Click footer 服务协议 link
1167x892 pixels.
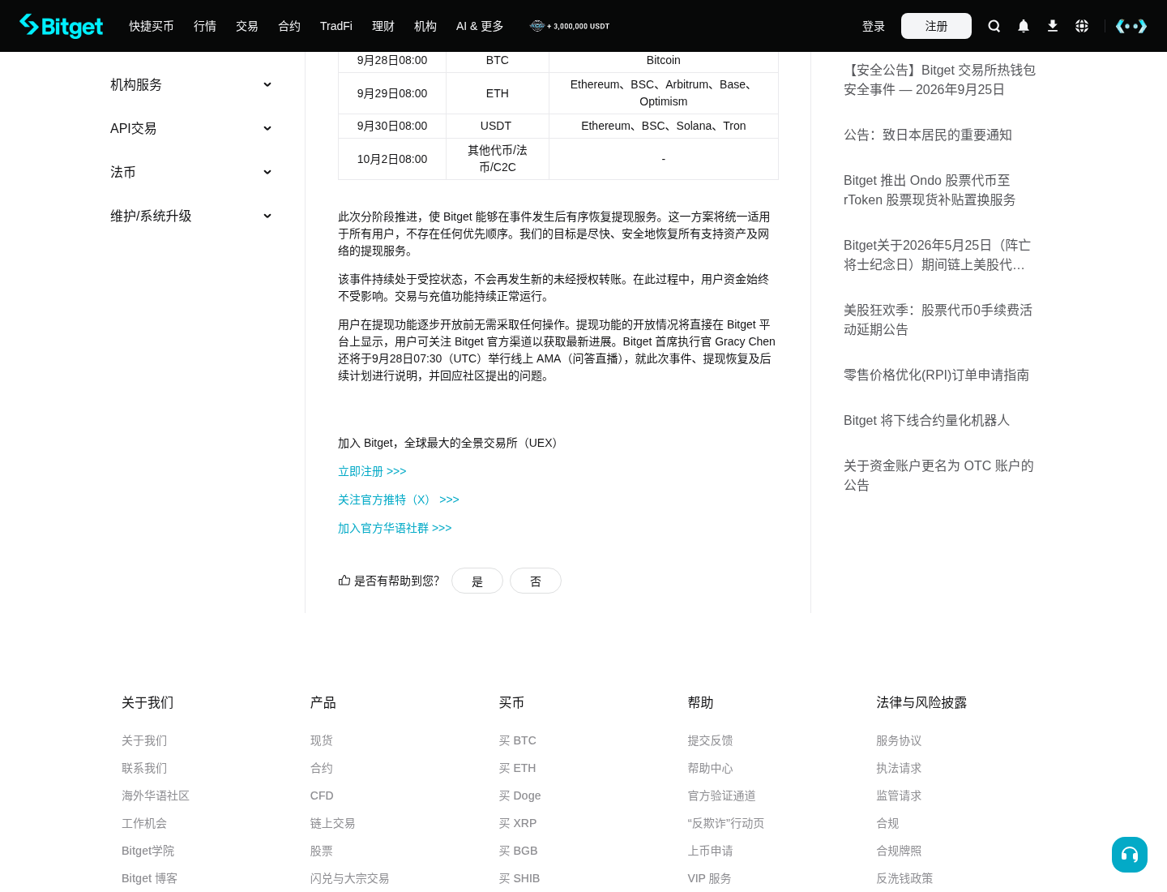pos(899,740)
